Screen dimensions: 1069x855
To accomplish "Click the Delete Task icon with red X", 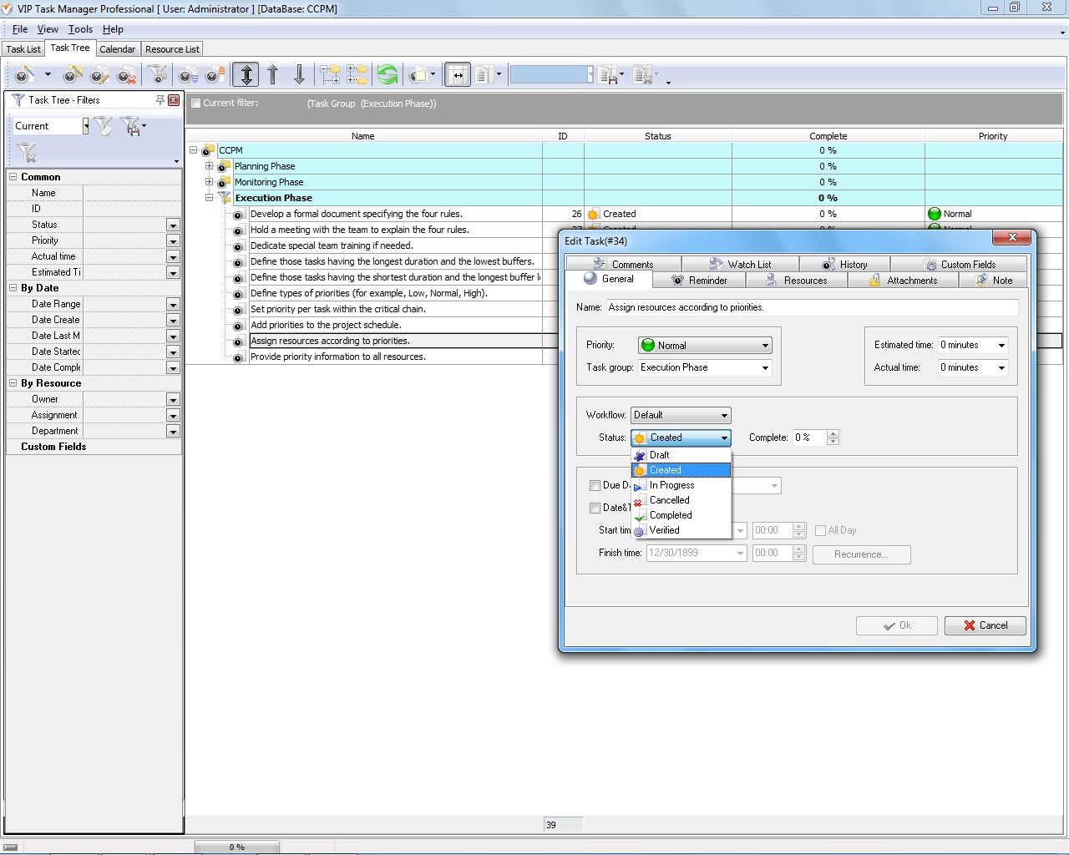I will 126,75.
